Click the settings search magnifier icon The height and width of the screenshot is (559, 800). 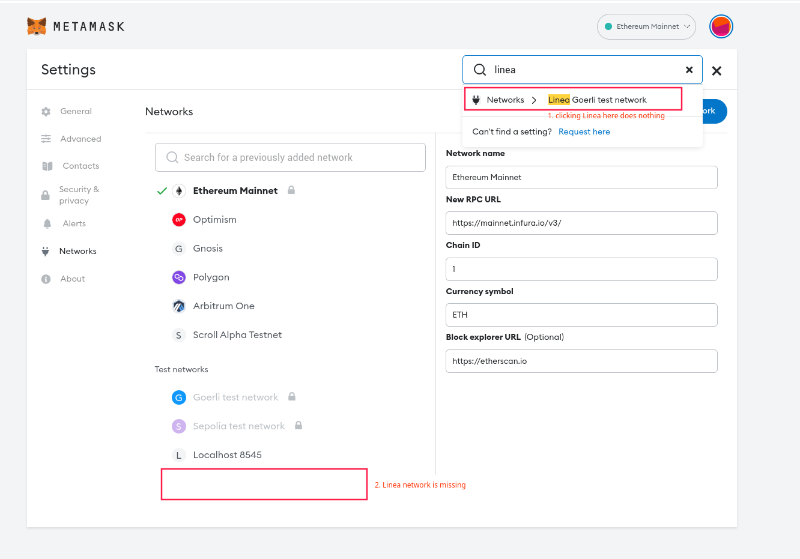tap(480, 70)
